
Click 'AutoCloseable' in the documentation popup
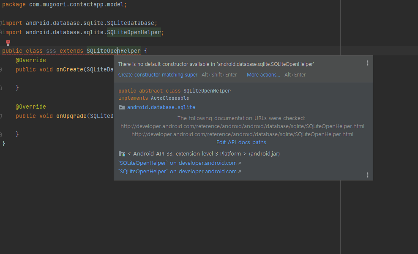tap(170, 98)
